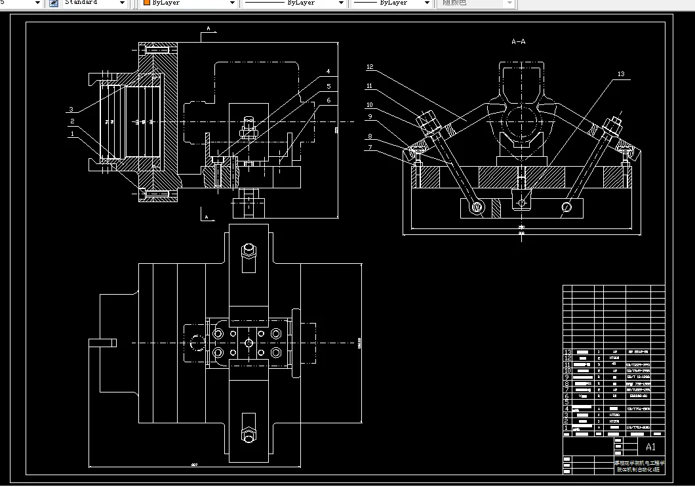The height and width of the screenshot is (487, 695).
Task: Click balloon label 8 in A-A view
Action: coord(370,136)
